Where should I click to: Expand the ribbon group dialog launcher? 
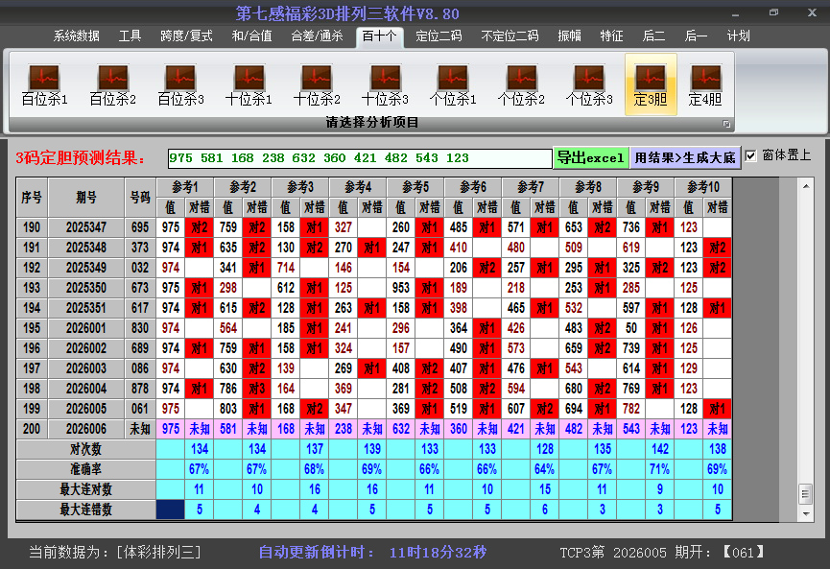tap(726, 124)
